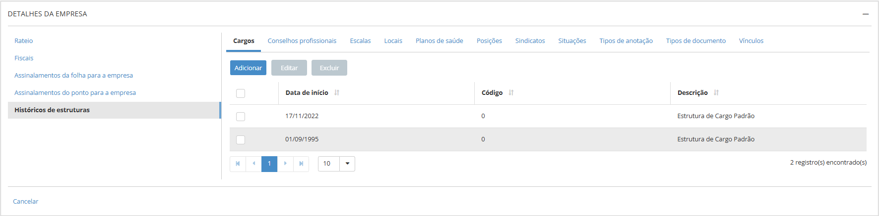
Task: Go to next page of results
Action: pos(285,164)
